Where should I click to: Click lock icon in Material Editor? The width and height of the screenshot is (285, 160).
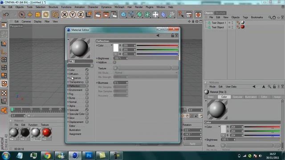(172, 36)
